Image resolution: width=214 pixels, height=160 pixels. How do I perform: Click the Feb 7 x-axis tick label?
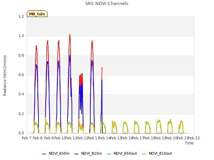tap(26, 138)
